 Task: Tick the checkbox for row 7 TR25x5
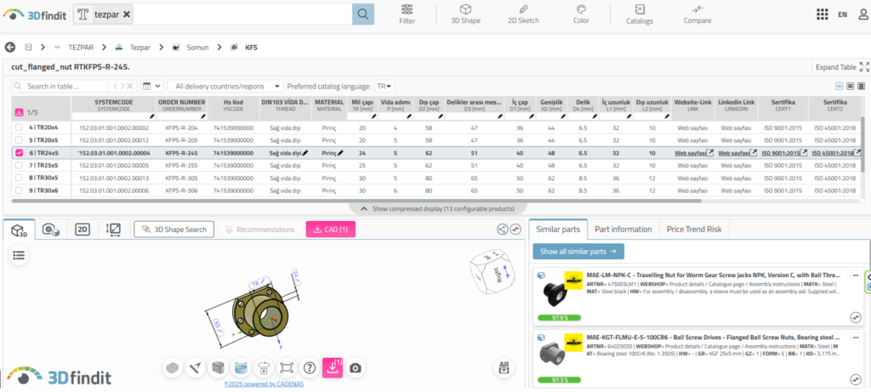20,166
